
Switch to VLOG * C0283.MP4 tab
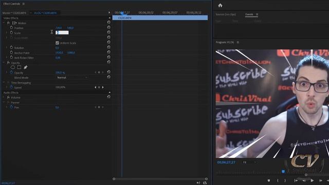coord(45,13)
